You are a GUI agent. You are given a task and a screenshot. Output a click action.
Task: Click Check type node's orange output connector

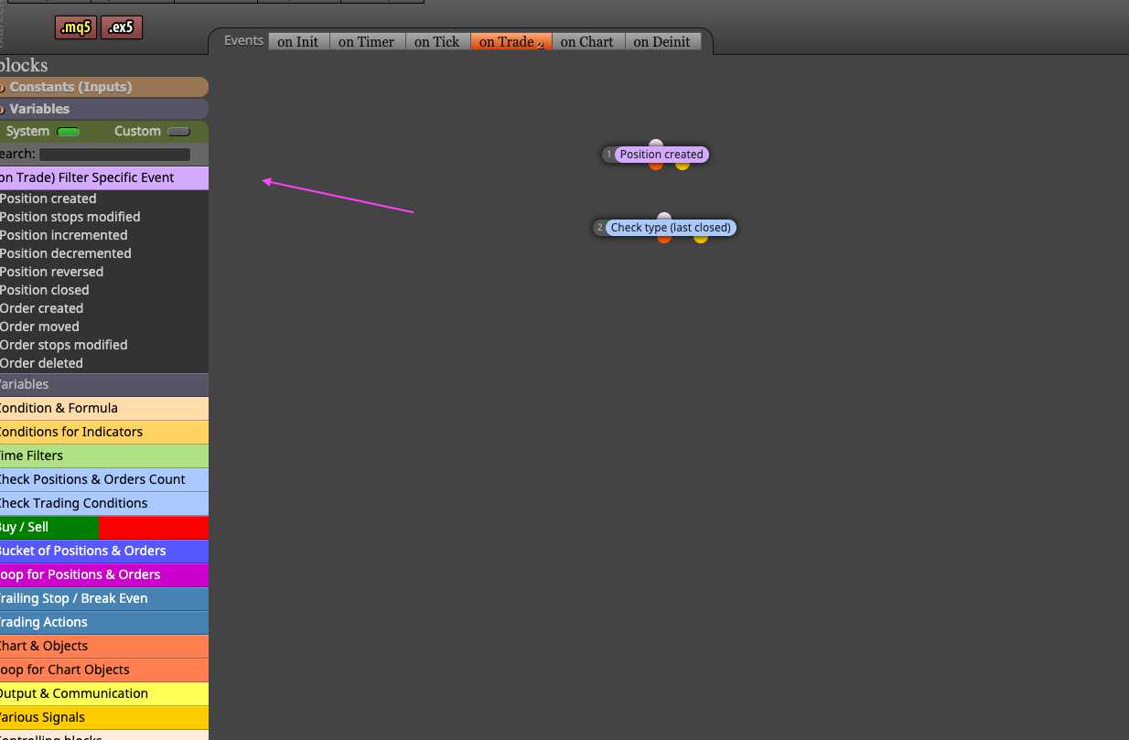[x=664, y=238]
